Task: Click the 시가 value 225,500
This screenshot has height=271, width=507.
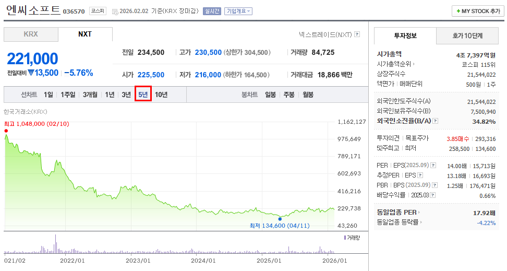Action: click(151, 75)
